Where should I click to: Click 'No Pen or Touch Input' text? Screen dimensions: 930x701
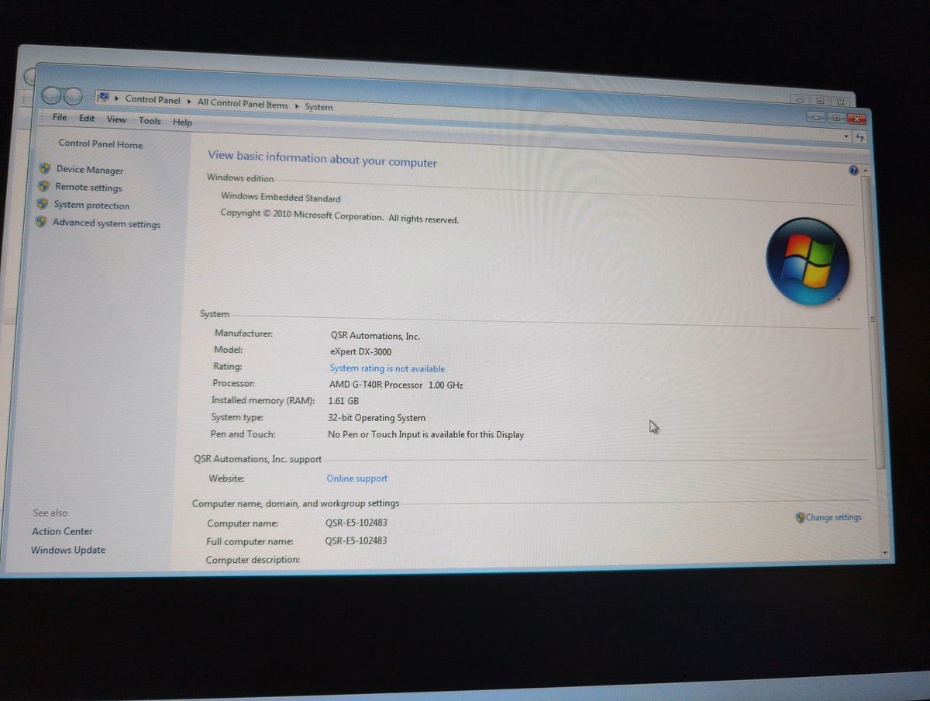click(425, 435)
